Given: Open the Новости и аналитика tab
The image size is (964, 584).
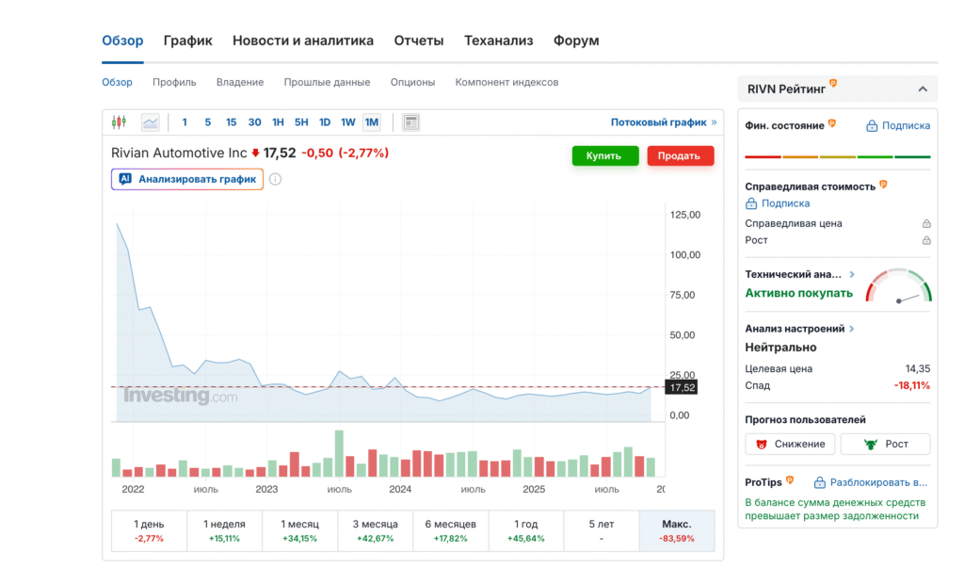Looking at the screenshot, I should pyautogui.click(x=303, y=41).
